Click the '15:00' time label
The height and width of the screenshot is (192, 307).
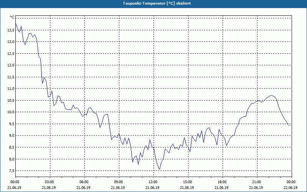click(187, 182)
